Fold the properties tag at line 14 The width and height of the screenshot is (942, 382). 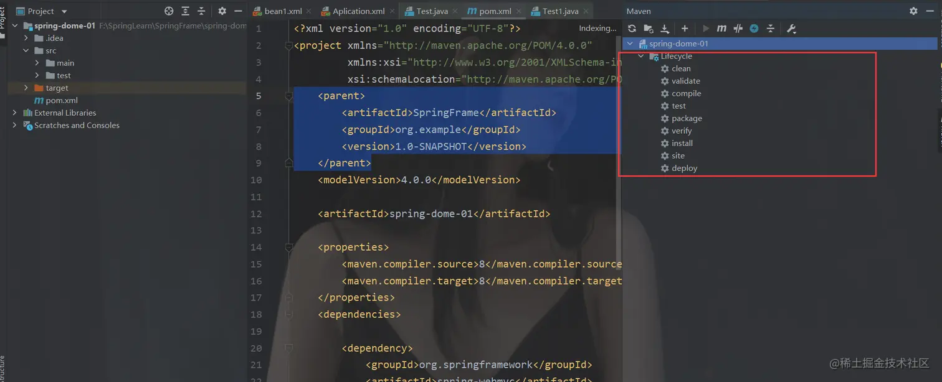coord(288,248)
